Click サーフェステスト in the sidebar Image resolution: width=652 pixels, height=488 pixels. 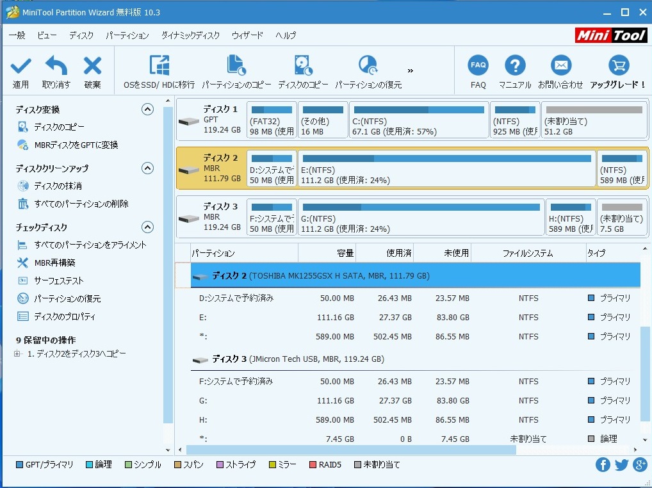pos(58,281)
